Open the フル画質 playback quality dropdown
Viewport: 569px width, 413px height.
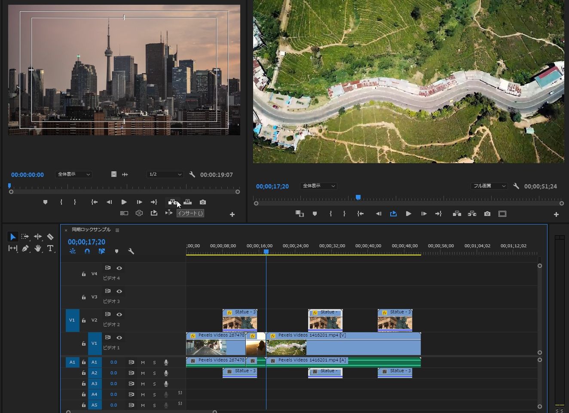tap(488, 186)
